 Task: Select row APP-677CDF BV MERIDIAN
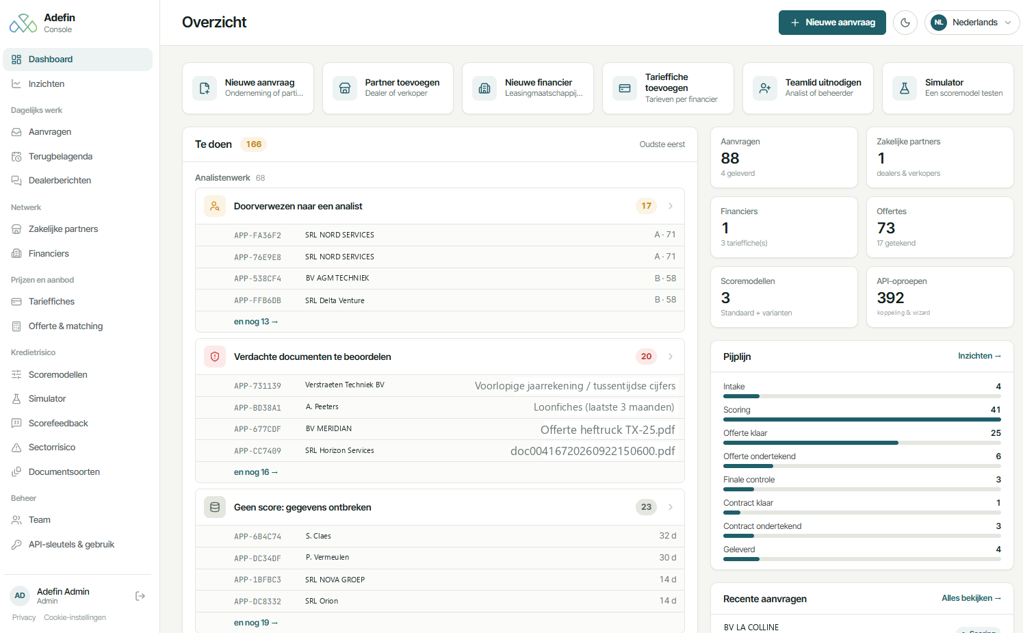click(440, 429)
